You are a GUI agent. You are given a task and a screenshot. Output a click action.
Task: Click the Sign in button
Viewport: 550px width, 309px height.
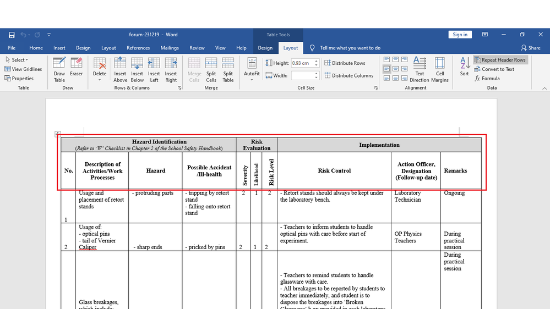point(460,35)
